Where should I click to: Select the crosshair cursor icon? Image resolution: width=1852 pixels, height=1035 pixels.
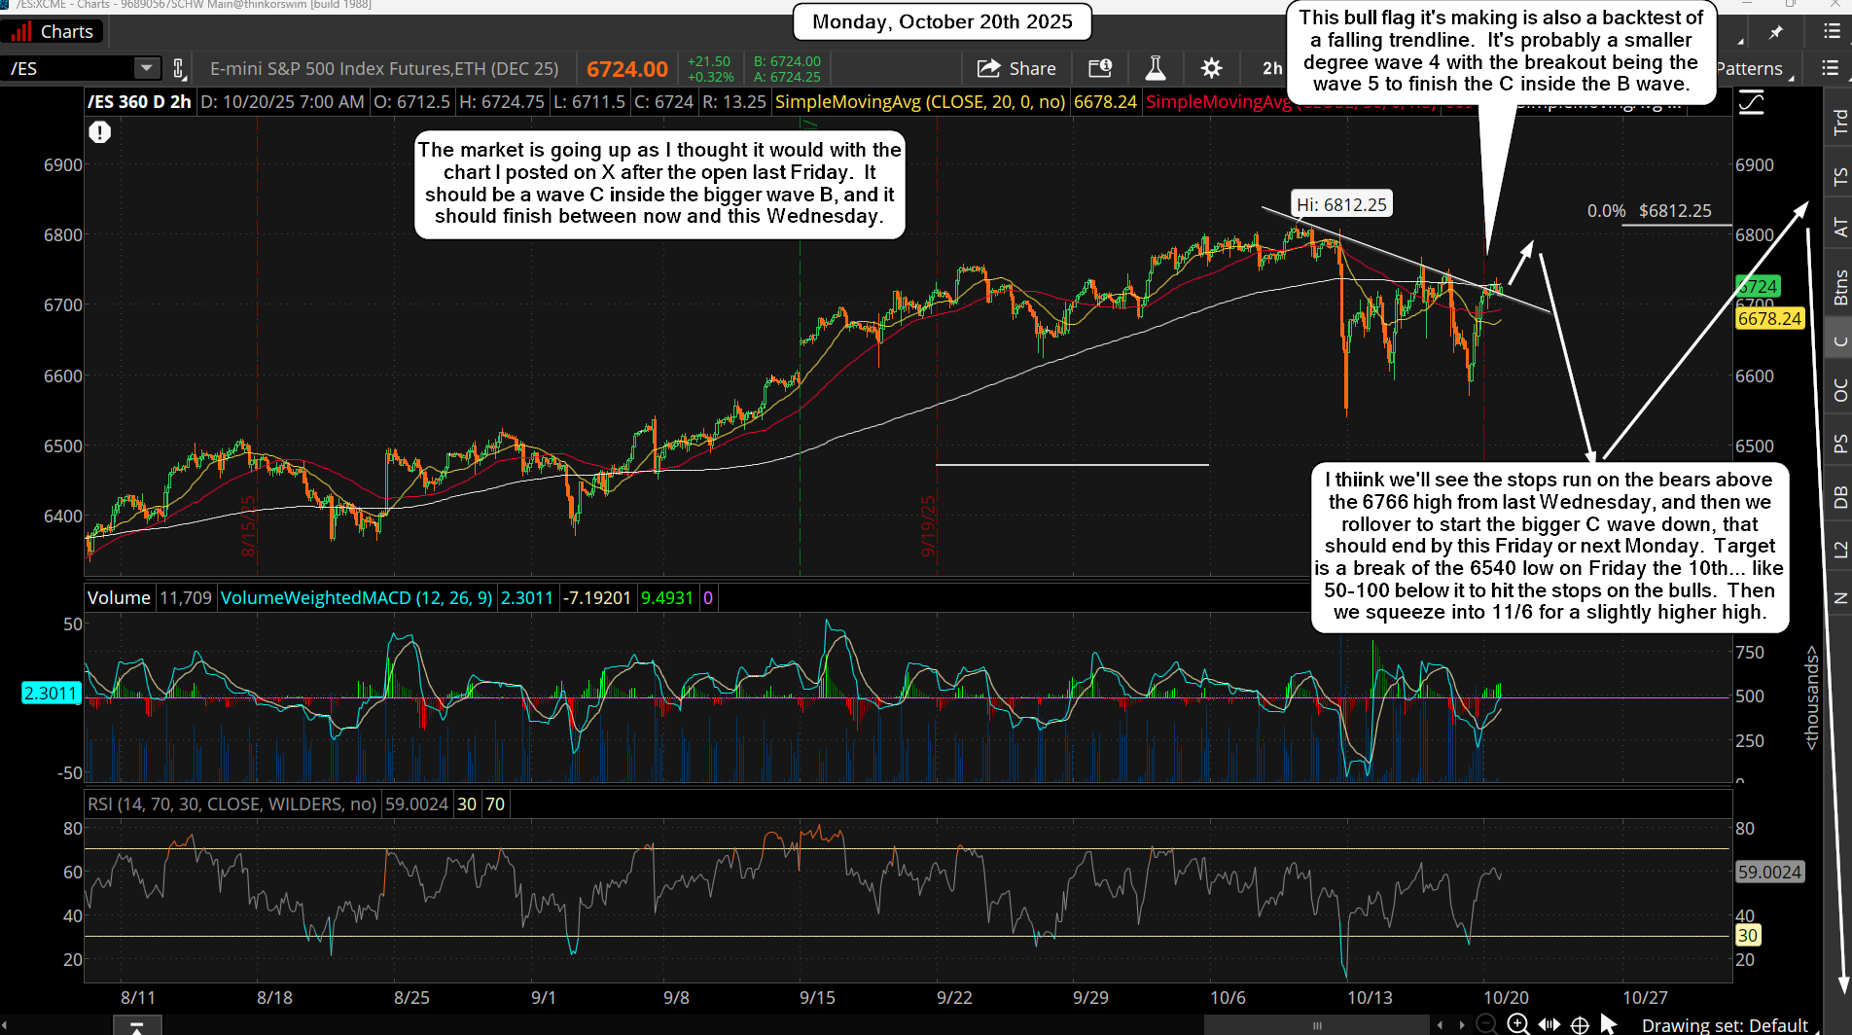pos(1581,1024)
